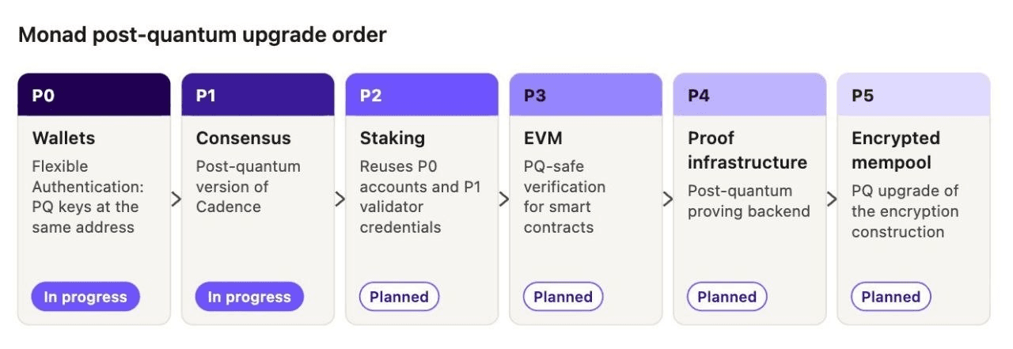Click the Wallets card title
This screenshot has width=1013, height=349.
[63, 138]
